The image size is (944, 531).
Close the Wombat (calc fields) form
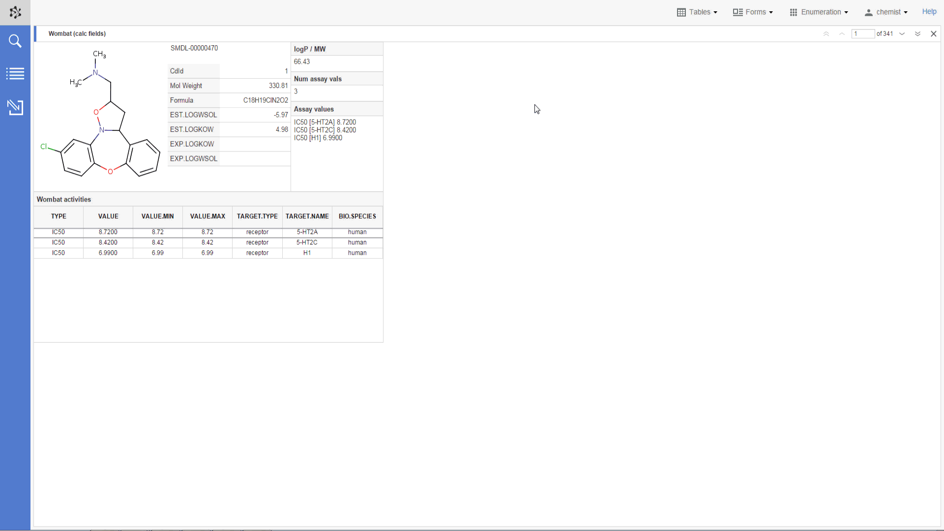tap(934, 33)
